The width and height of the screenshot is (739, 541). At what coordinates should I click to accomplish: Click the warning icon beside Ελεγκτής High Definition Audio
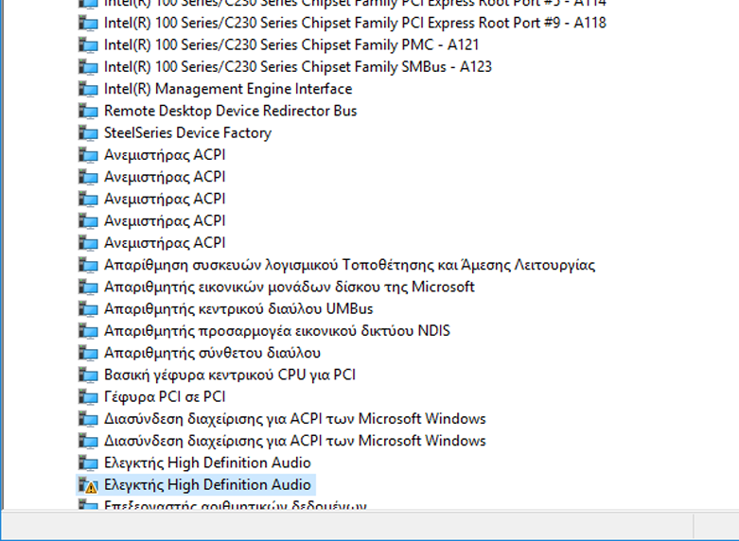pyautogui.click(x=88, y=485)
